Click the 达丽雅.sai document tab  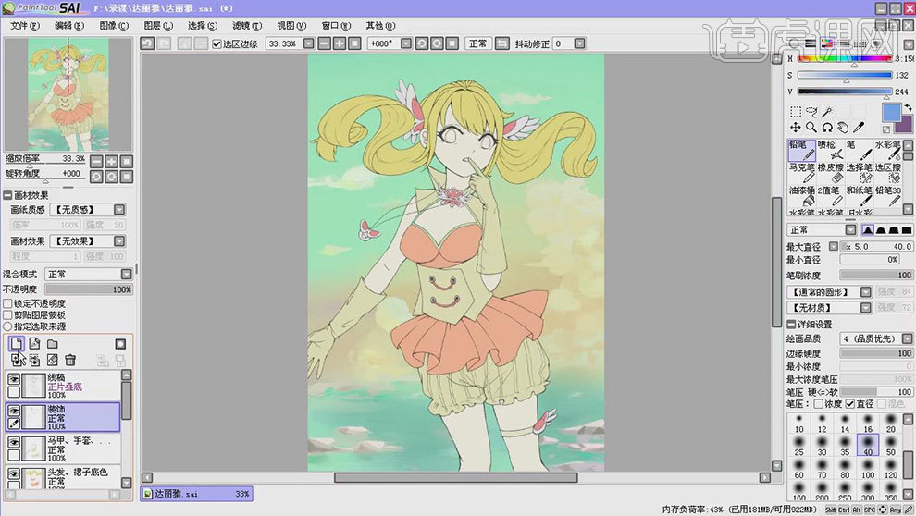[x=197, y=494]
